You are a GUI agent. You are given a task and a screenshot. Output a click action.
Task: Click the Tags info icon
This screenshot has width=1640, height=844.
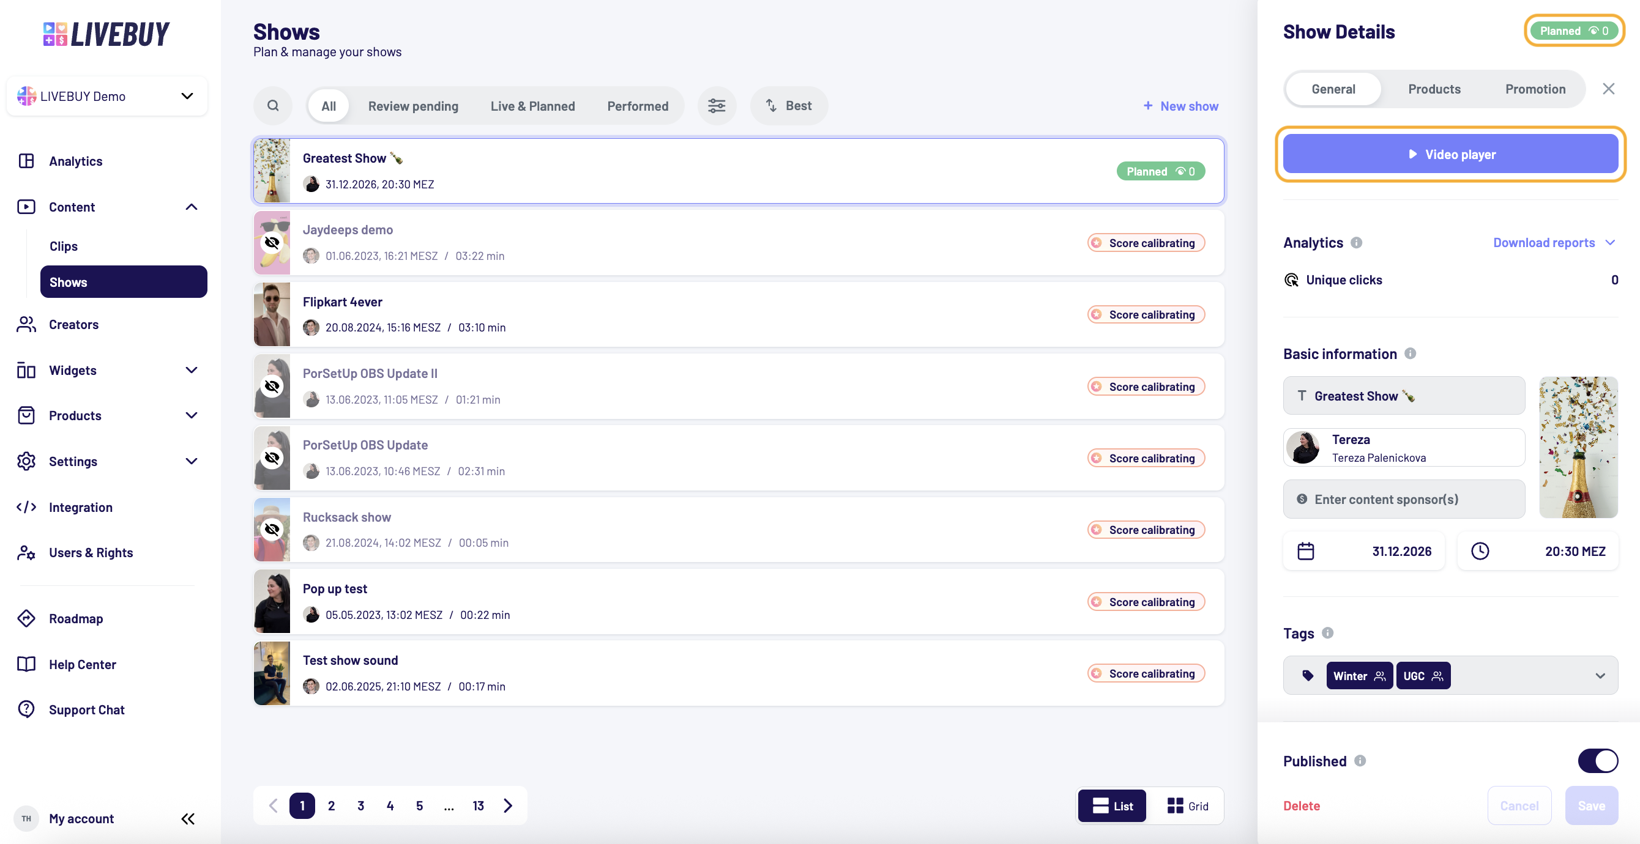click(x=1327, y=632)
